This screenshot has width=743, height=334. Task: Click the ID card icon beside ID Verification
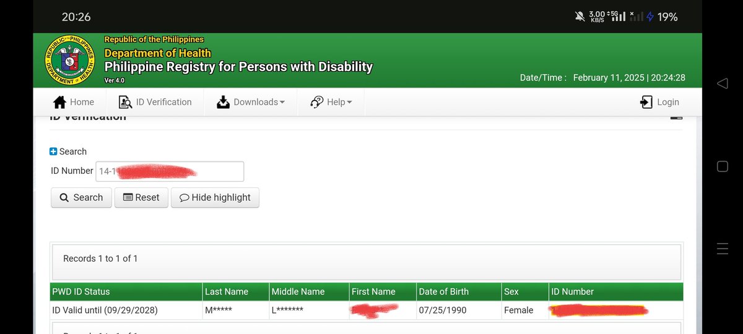pos(125,102)
